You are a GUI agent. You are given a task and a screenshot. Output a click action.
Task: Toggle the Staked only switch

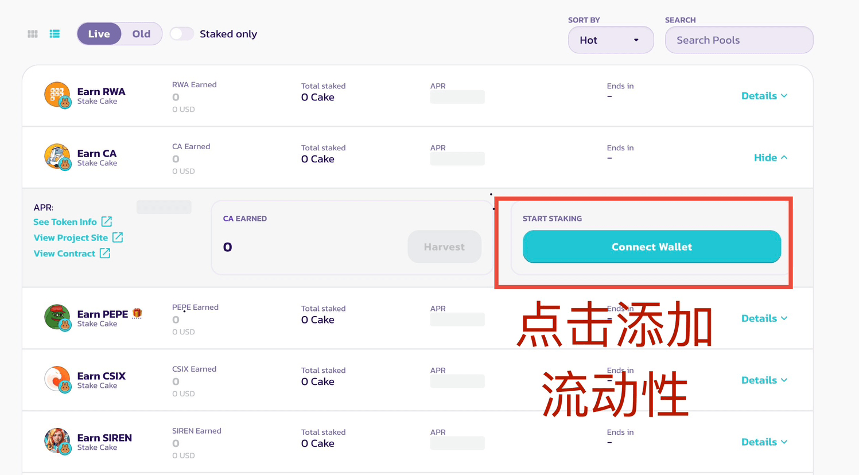pos(181,34)
